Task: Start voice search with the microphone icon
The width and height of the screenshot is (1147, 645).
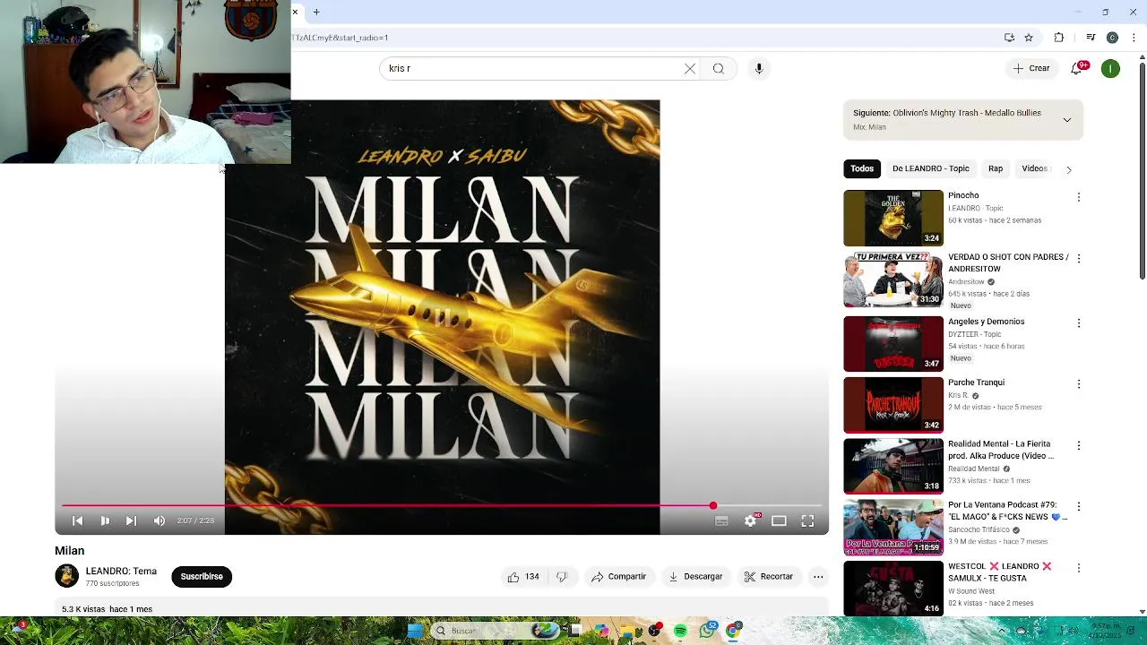Action: coord(759,68)
